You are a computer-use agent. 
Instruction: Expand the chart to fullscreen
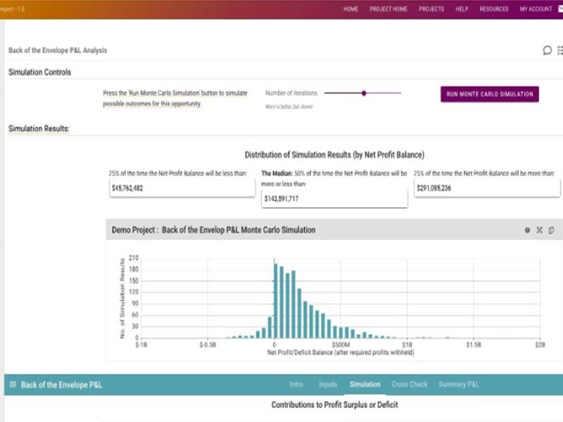click(x=539, y=230)
